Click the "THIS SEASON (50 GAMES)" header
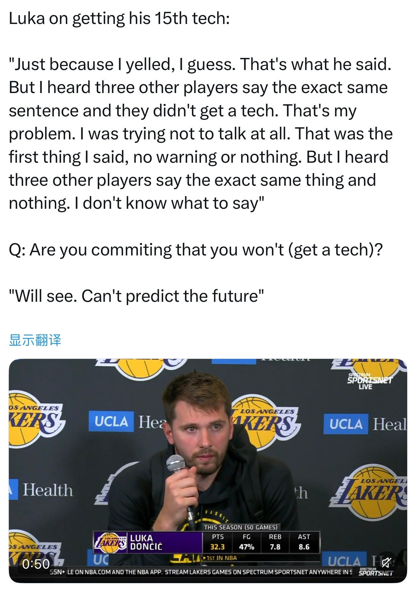The image size is (416, 602). pos(241,527)
